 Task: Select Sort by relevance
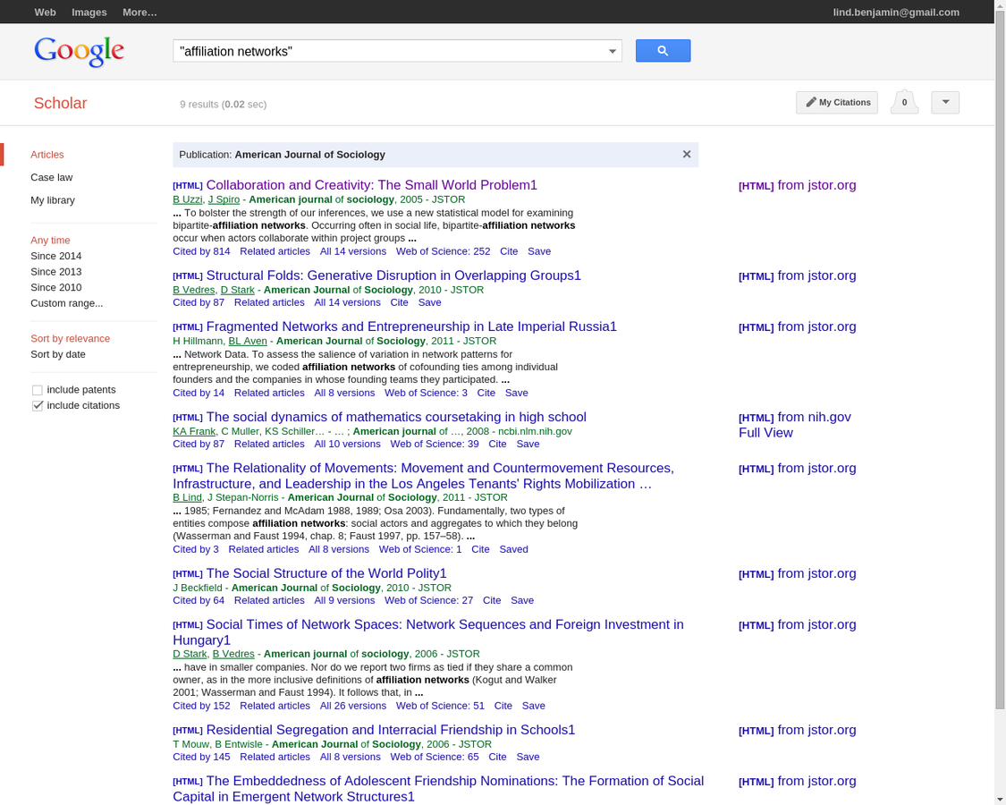[x=70, y=338]
